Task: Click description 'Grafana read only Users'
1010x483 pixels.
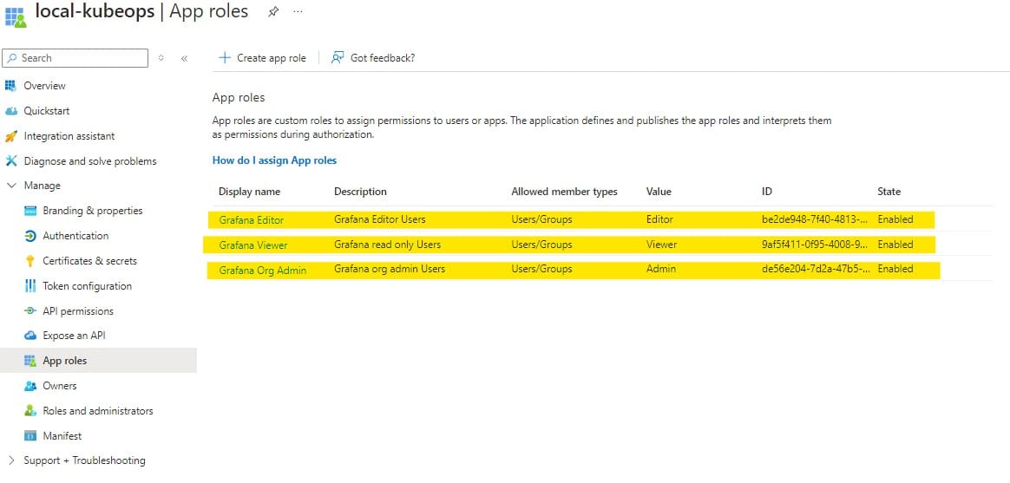Action: (x=388, y=245)
